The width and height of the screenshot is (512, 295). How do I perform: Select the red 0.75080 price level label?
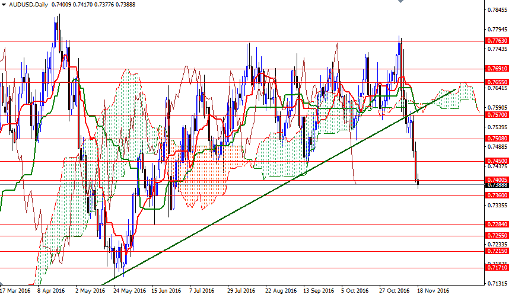498,139
